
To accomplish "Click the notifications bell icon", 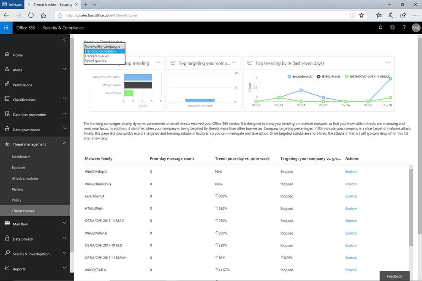I will pyautogui.click(x=381, y=27).
